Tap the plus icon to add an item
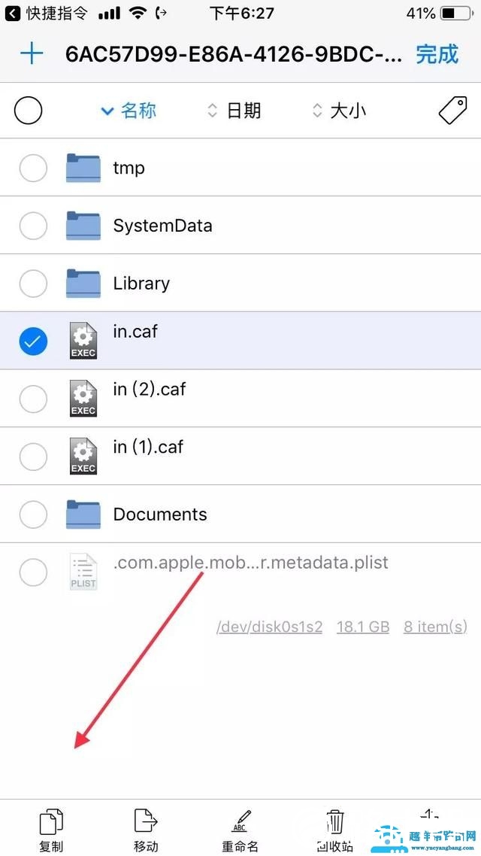Viewport: 481px width, 856px height. pyautogui.click(x=32, y=53)
